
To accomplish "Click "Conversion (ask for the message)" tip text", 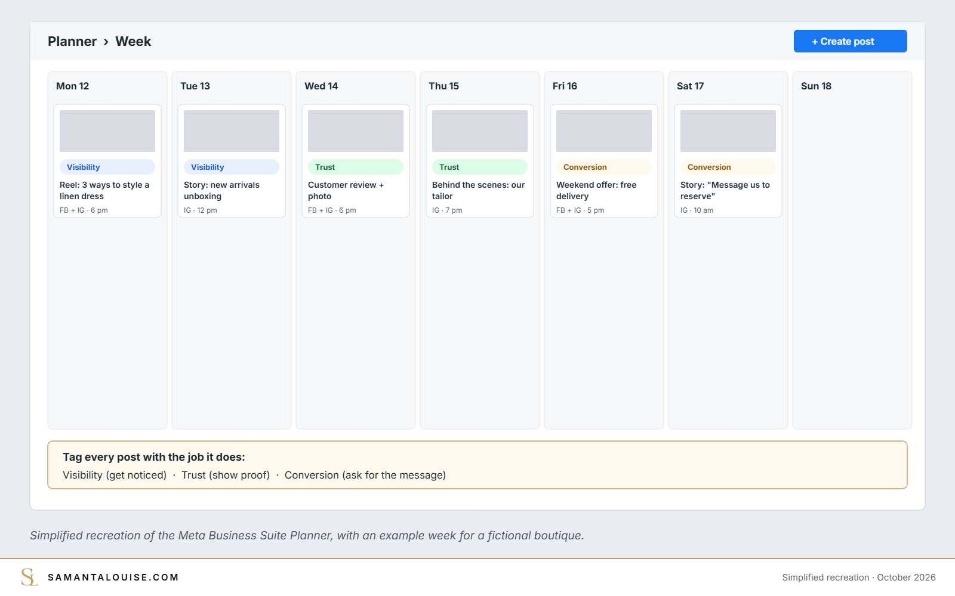I will (365, 475).
